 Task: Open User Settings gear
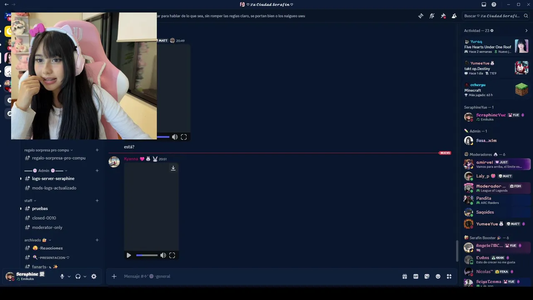click(94, 276)
